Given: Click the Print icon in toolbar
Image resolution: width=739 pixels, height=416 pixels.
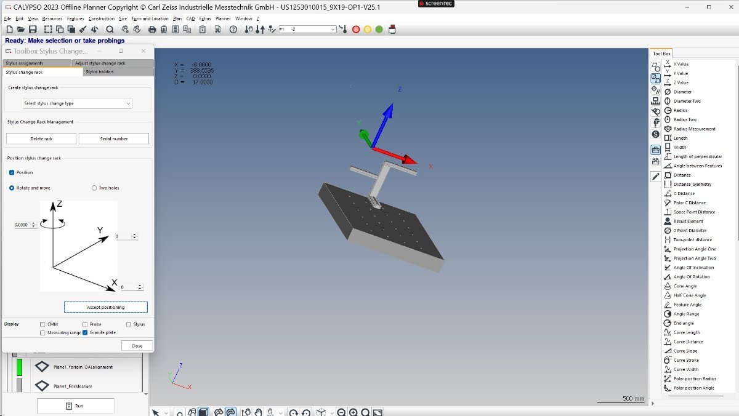Looking at the screenshot, I should (152, 29).
